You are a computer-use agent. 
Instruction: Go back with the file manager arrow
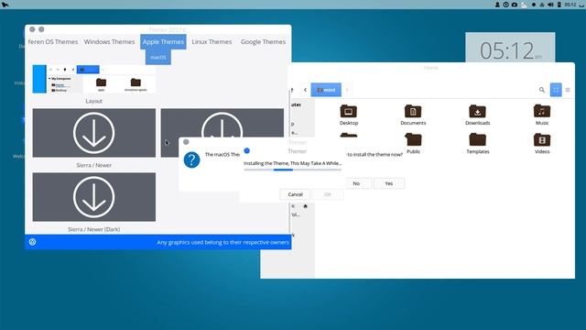[305, 90]
